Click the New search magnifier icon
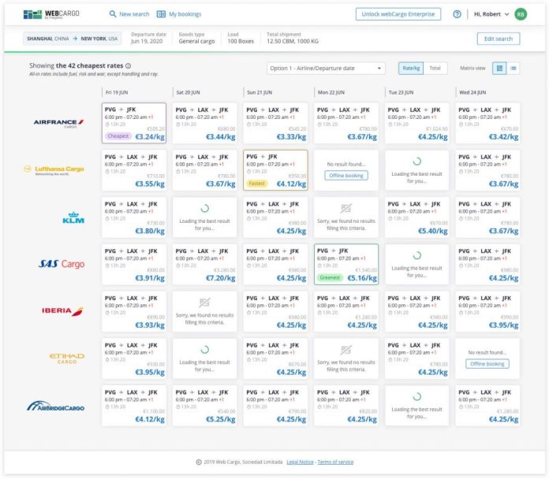The width and height of the screenshot is (549, 479). pyautogui.click(x=114, y=14)
